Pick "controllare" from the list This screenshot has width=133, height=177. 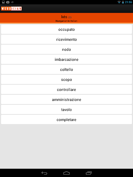click(x=66, y=90)
